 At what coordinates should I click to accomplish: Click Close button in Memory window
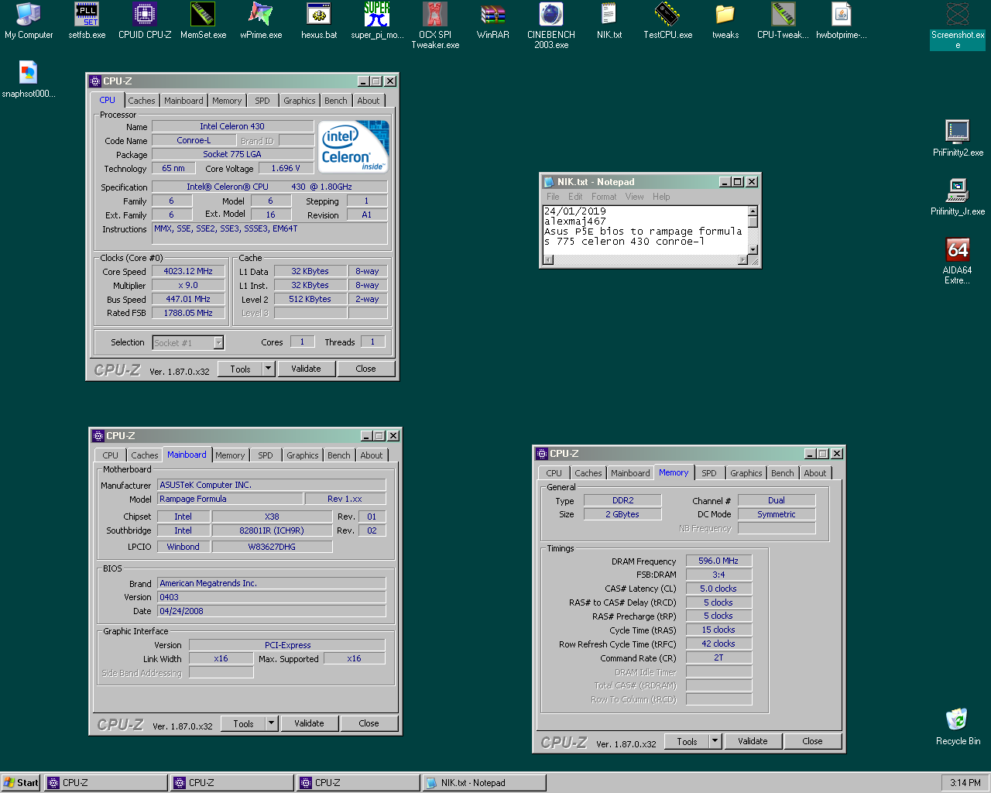(812, 741)
